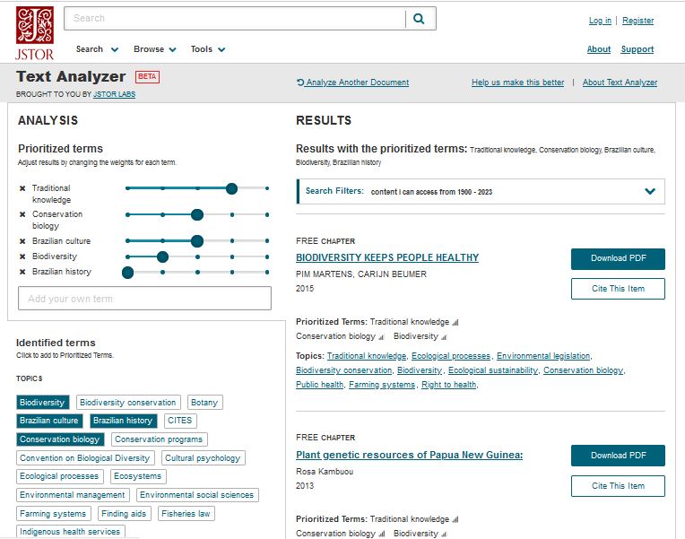Add Environmental social sciences topic tag
Image resolution: width=685 pixels, height=539 pixels.
pos(197,495)
